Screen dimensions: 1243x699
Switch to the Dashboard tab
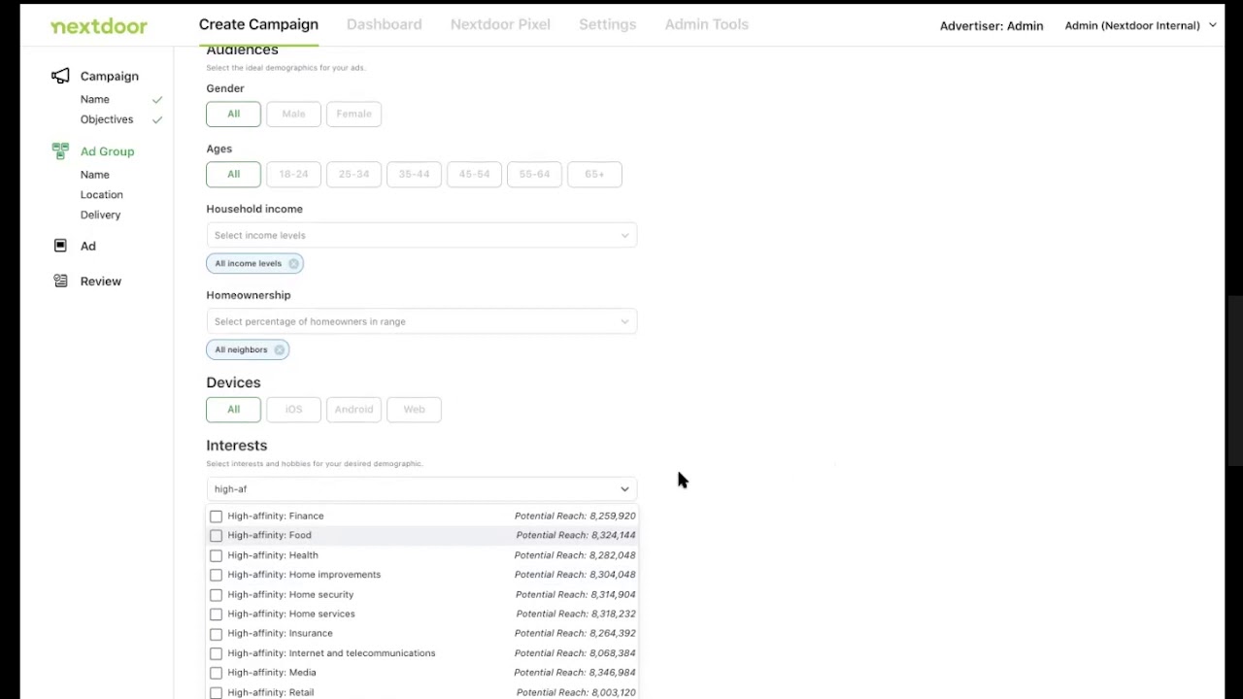[x=384, y=24]
